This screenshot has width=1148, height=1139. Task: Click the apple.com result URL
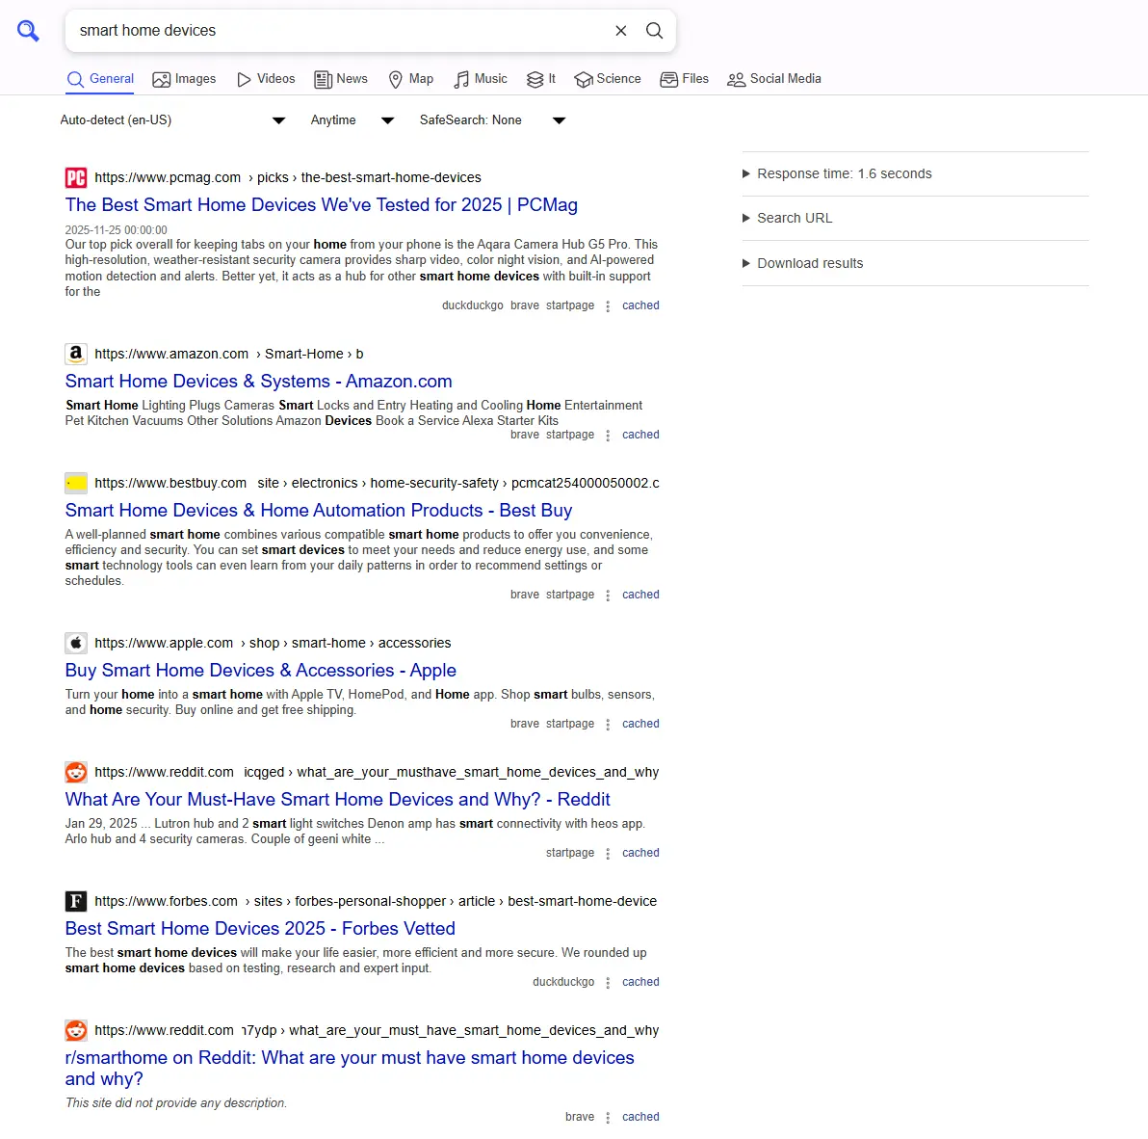pyautogui.click(x=273, y=643)
